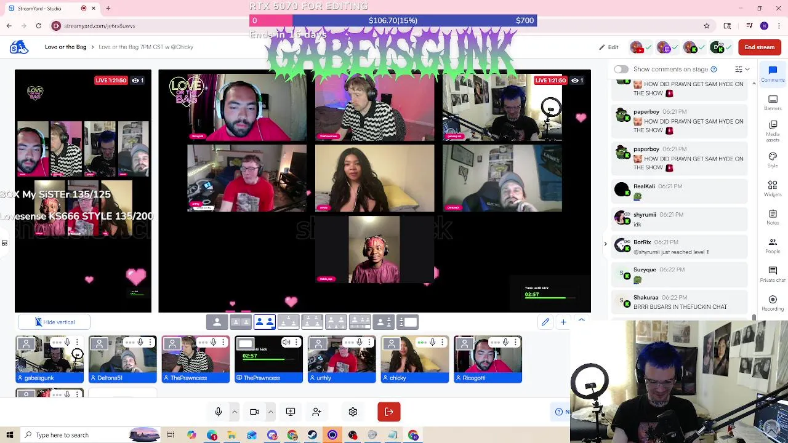Mute gabeisgunk via his mic icon
This screenshot has width=788, height=443.
pos(67,342)
